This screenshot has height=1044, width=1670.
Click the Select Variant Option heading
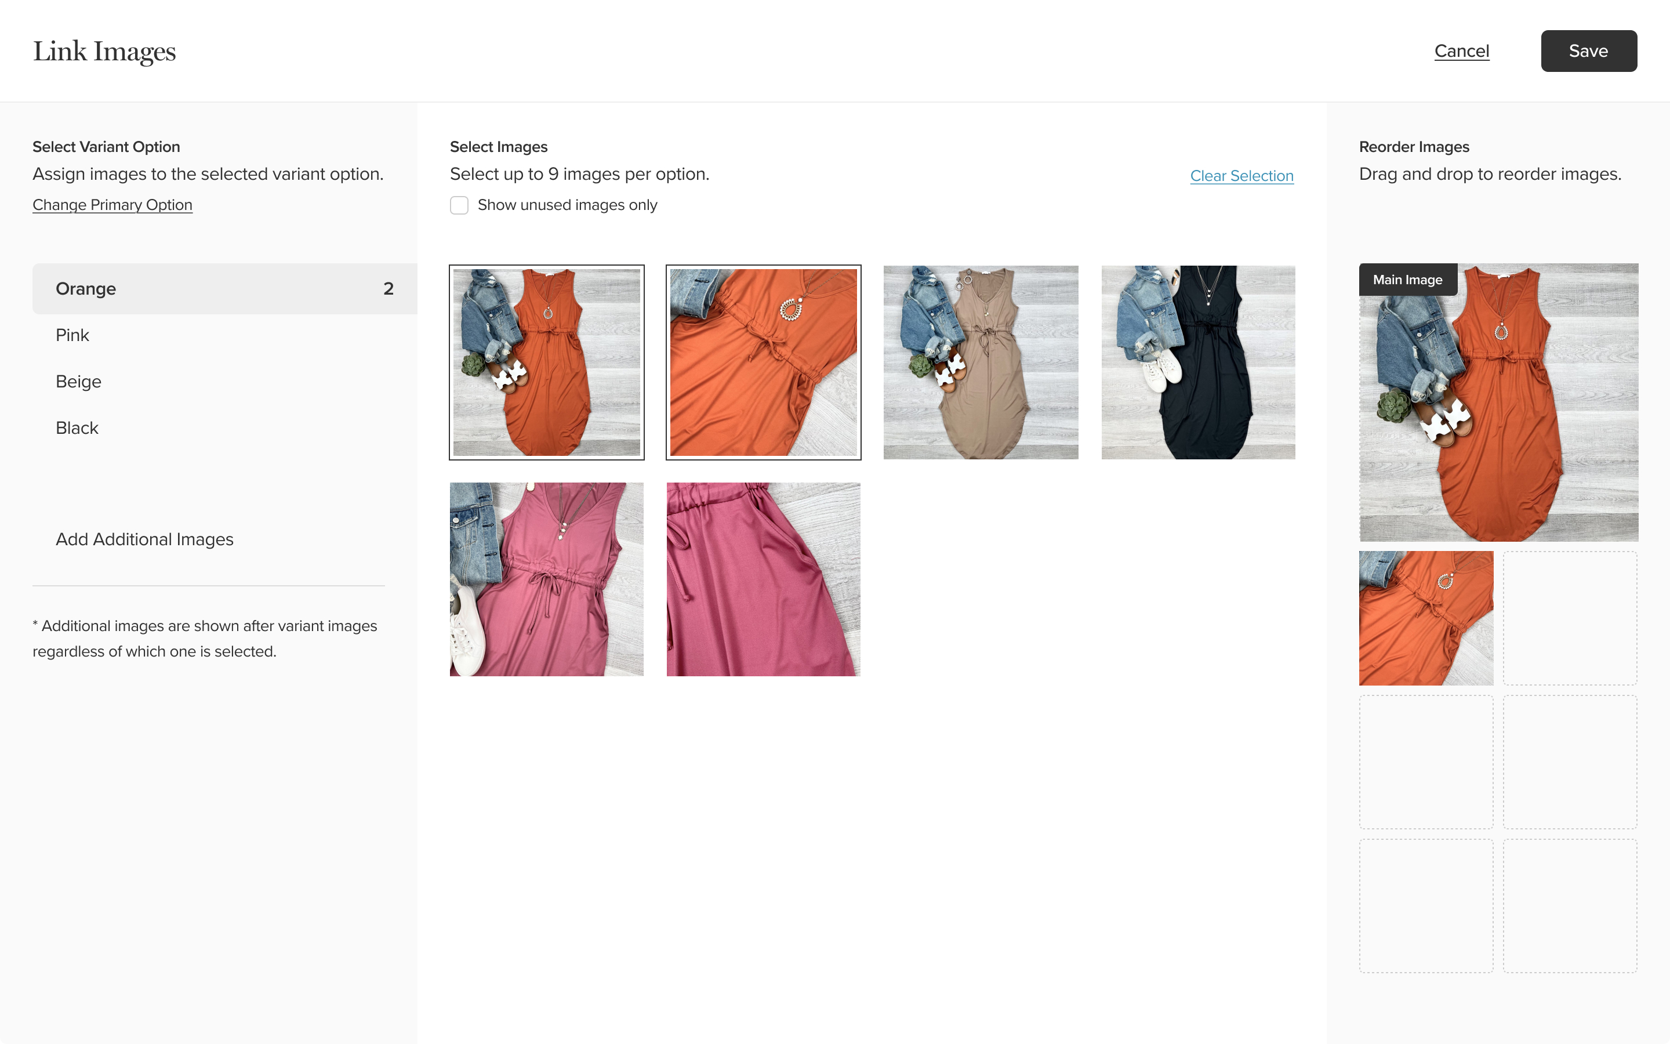pos(106,147)
